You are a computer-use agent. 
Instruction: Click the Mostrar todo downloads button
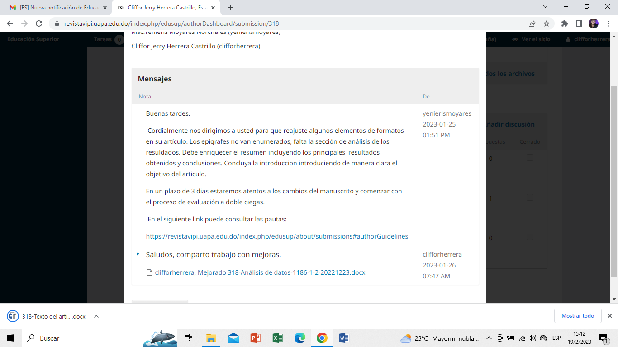(x=578, y=316)
